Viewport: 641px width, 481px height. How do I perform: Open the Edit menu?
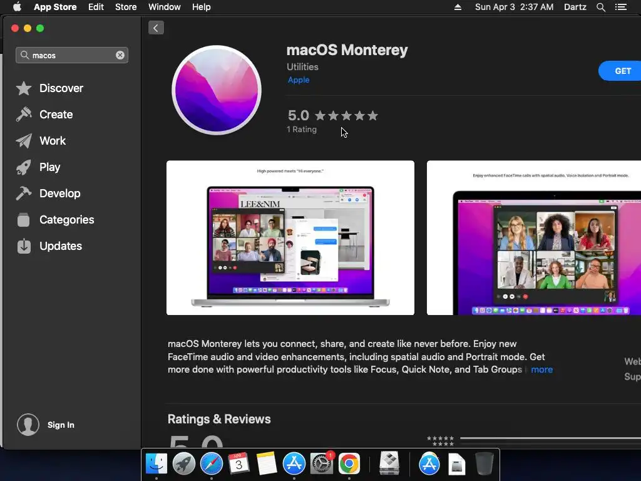pyautogui.click(x=96, y=7)
